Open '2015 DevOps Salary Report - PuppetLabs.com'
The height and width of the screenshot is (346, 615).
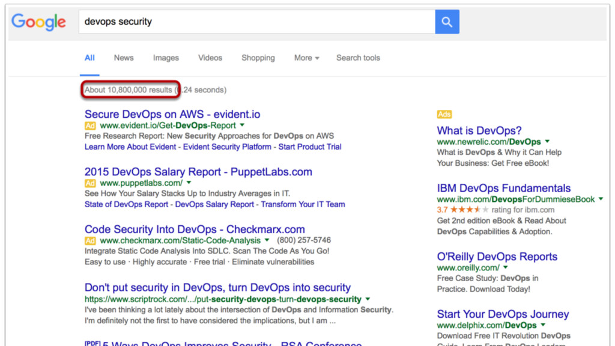[198, 172]
